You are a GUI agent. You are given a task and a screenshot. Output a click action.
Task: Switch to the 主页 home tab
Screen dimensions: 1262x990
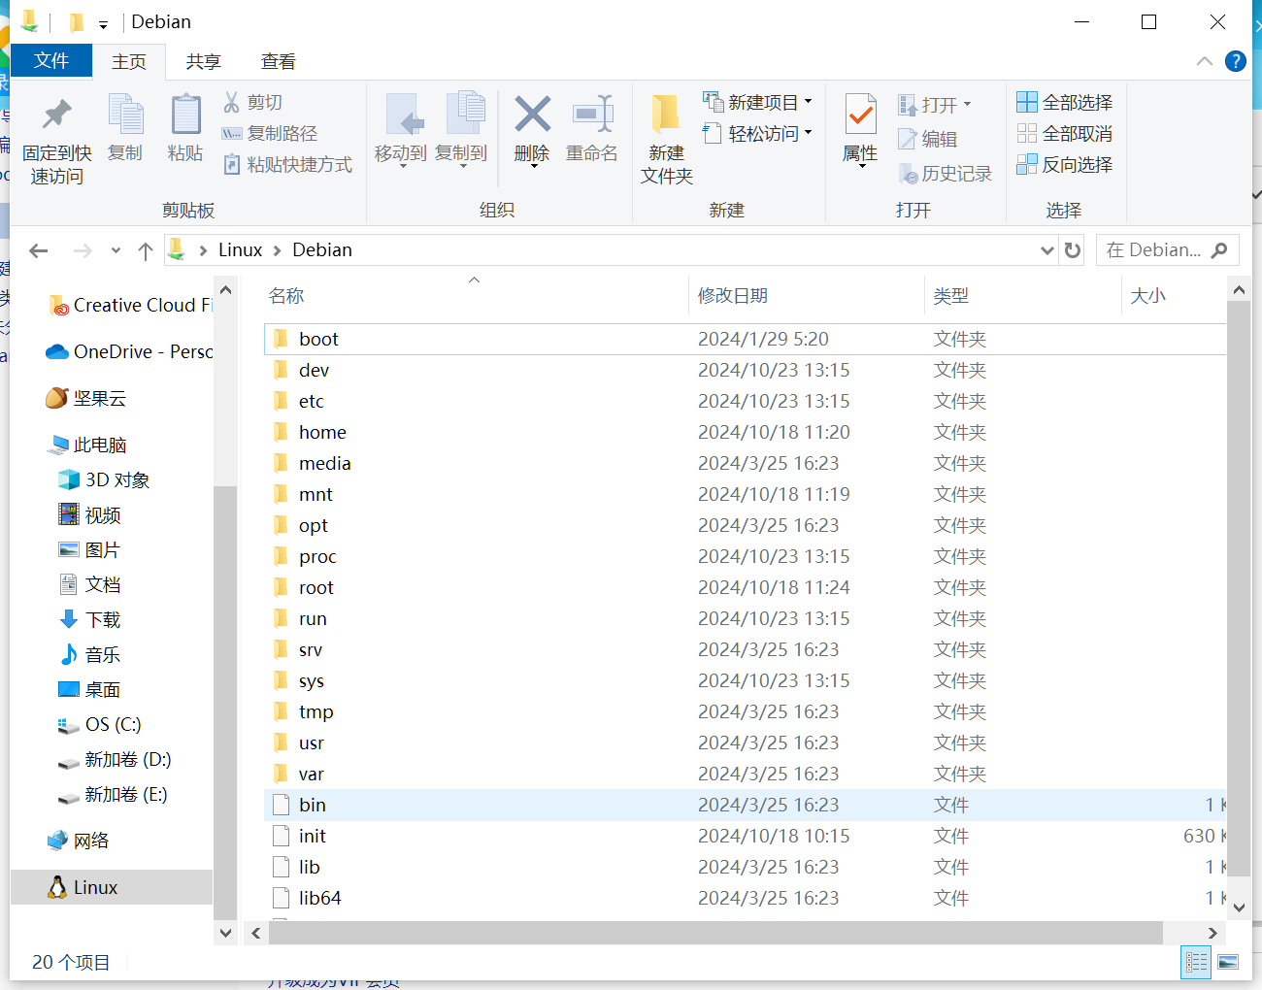129,61
